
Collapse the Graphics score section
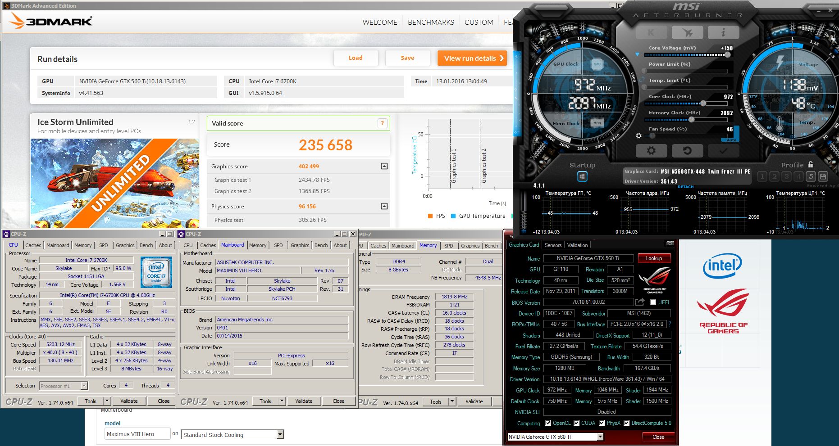tap(384, 166)
